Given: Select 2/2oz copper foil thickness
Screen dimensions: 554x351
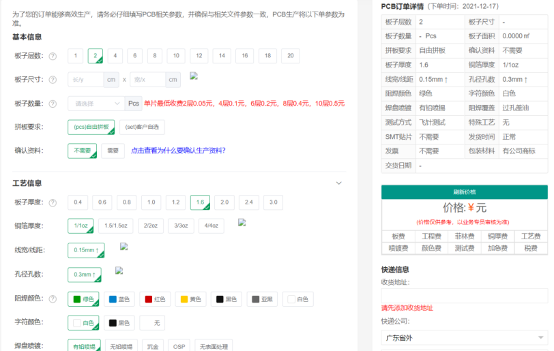Looking at the screenshot, I should (150, 226).
